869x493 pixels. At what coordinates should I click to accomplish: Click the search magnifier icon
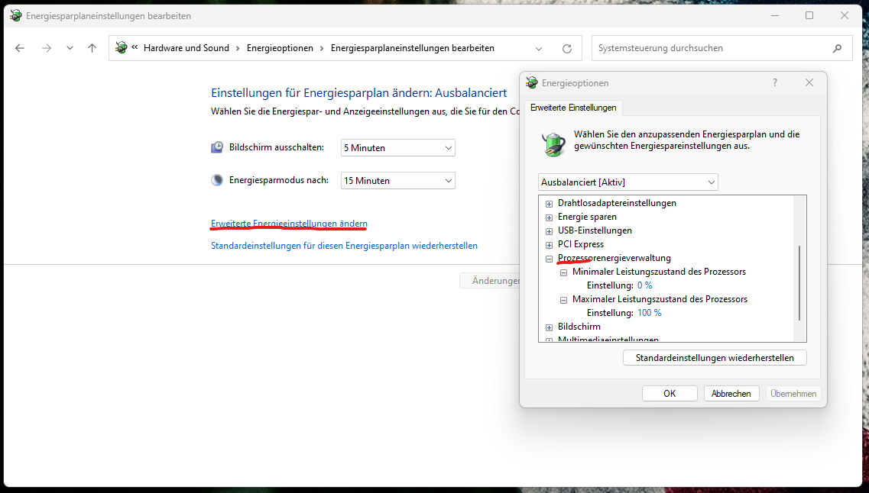pyautogui.click(x=838, y=49)
